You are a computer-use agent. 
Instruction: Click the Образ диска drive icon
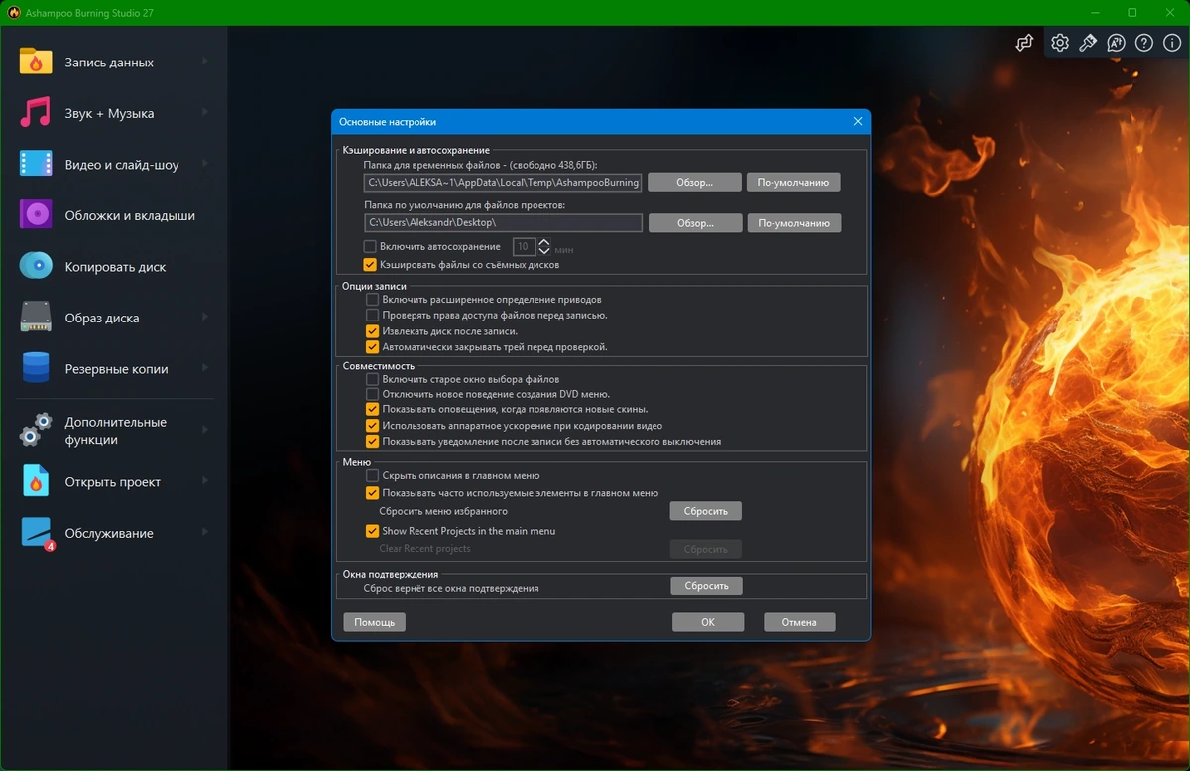coord(36,318)
